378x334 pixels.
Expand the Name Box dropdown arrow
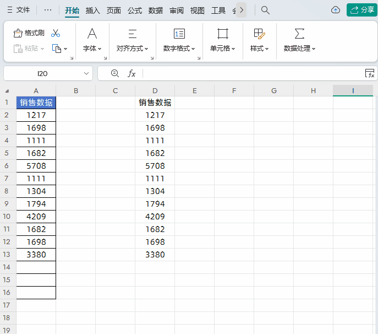point(86,73)
